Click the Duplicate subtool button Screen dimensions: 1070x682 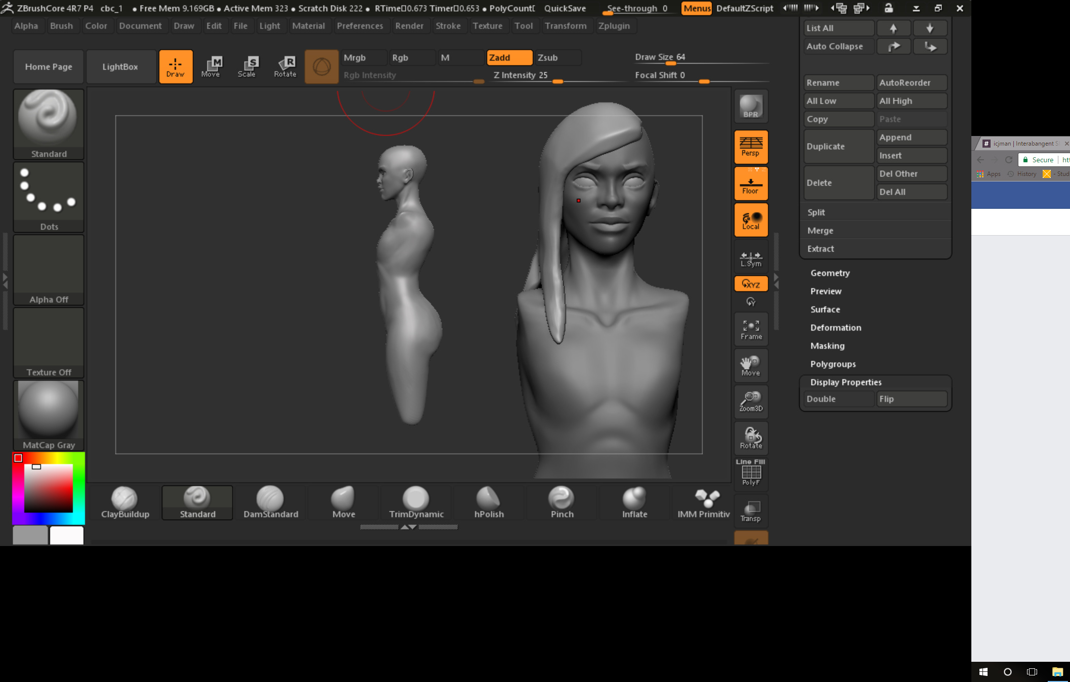coord(838,146)
